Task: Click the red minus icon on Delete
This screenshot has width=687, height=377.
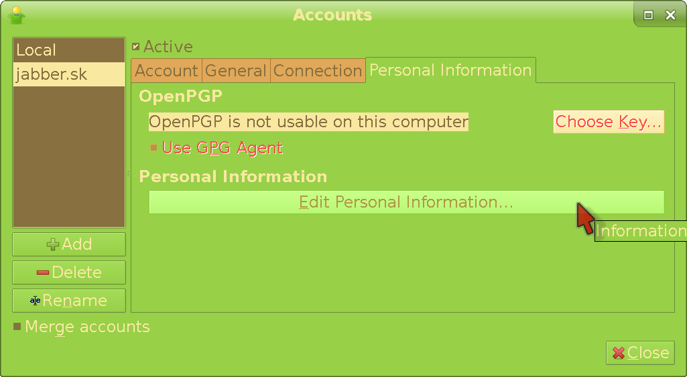Action: [43, 273]
